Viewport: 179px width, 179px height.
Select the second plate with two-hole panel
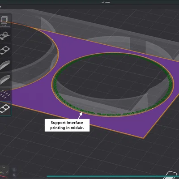pyautogui.click(x=5, y=50)
